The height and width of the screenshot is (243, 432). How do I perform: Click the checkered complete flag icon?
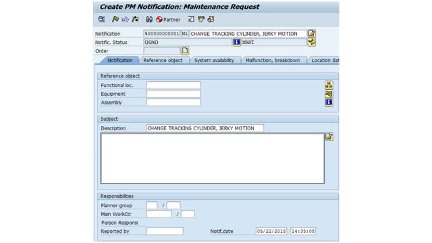(x=135, y=20)
